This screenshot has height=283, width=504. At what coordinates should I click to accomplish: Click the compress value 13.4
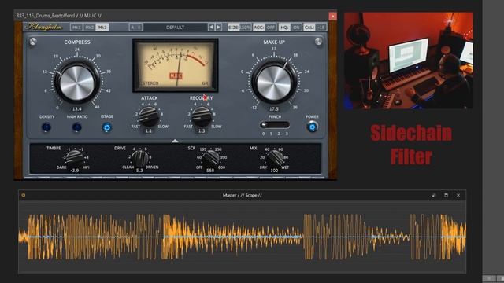click(77, 109)
